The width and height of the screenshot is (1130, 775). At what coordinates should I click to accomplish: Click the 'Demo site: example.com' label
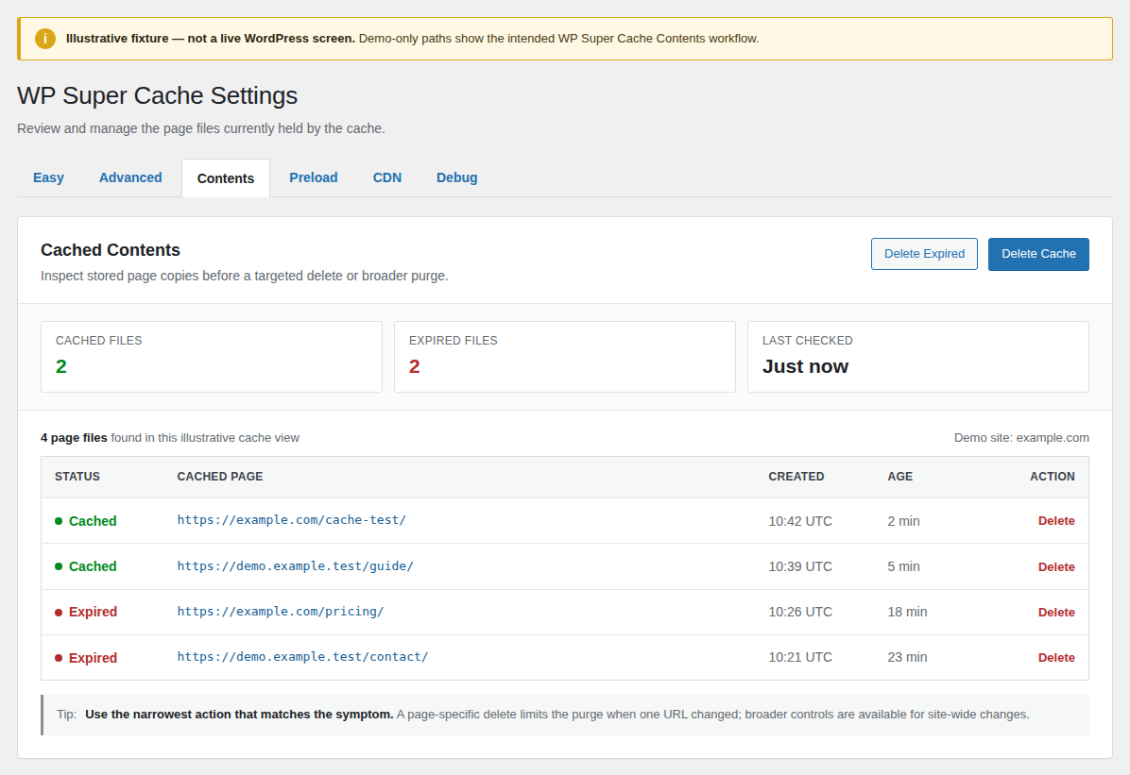(1021, 438)
